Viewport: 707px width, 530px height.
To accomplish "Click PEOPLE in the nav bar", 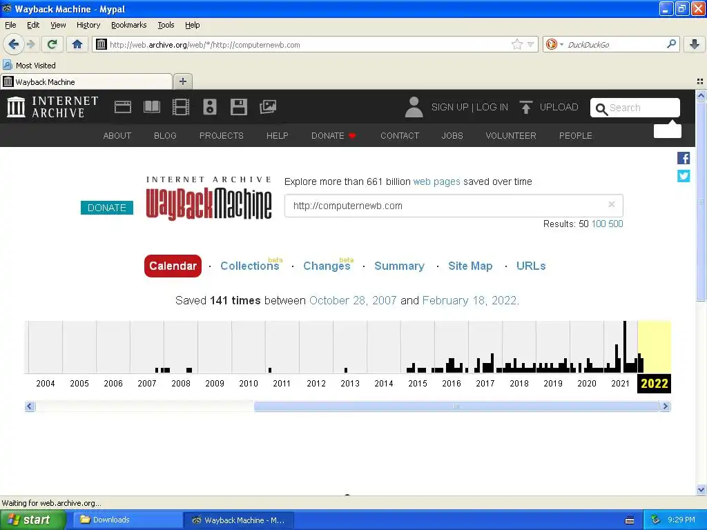I will pyautogui.click(x=576, y=136).
